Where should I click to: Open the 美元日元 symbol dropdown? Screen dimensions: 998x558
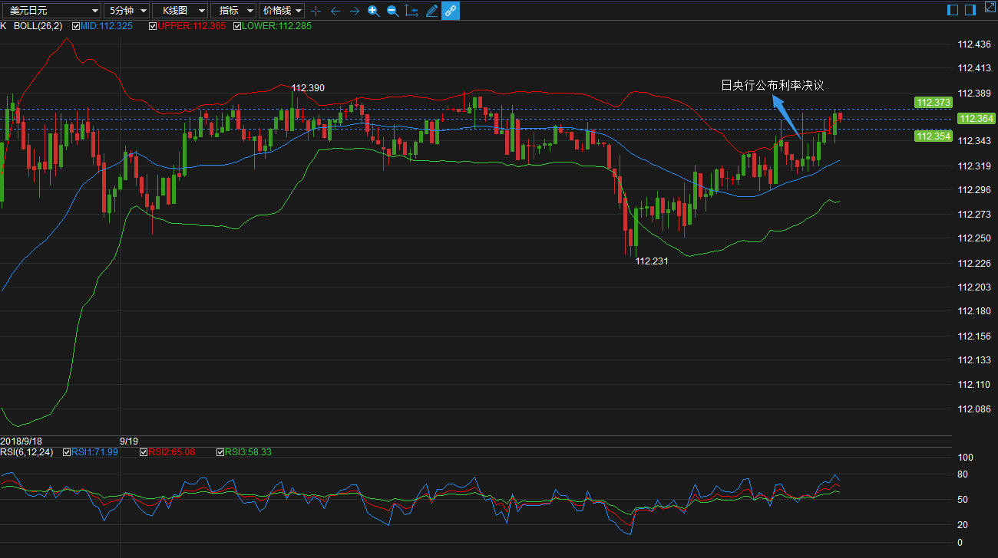[x=51, y=11]
